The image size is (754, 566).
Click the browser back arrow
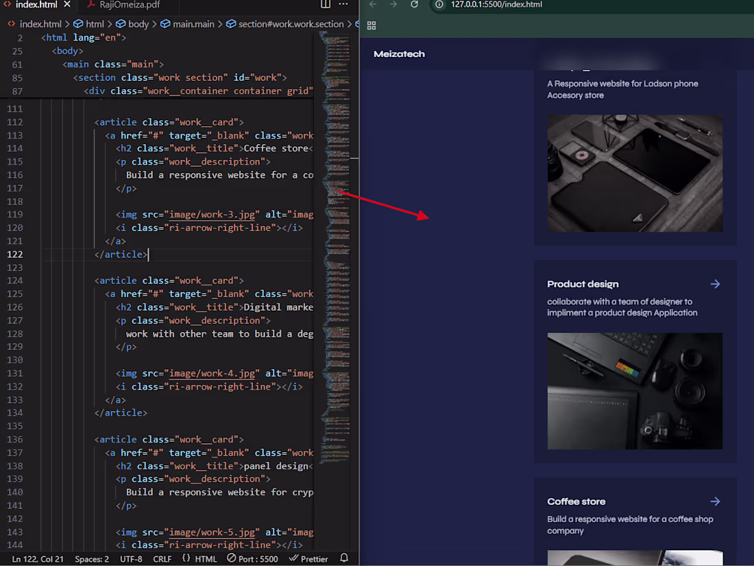[x=373, y=4]
